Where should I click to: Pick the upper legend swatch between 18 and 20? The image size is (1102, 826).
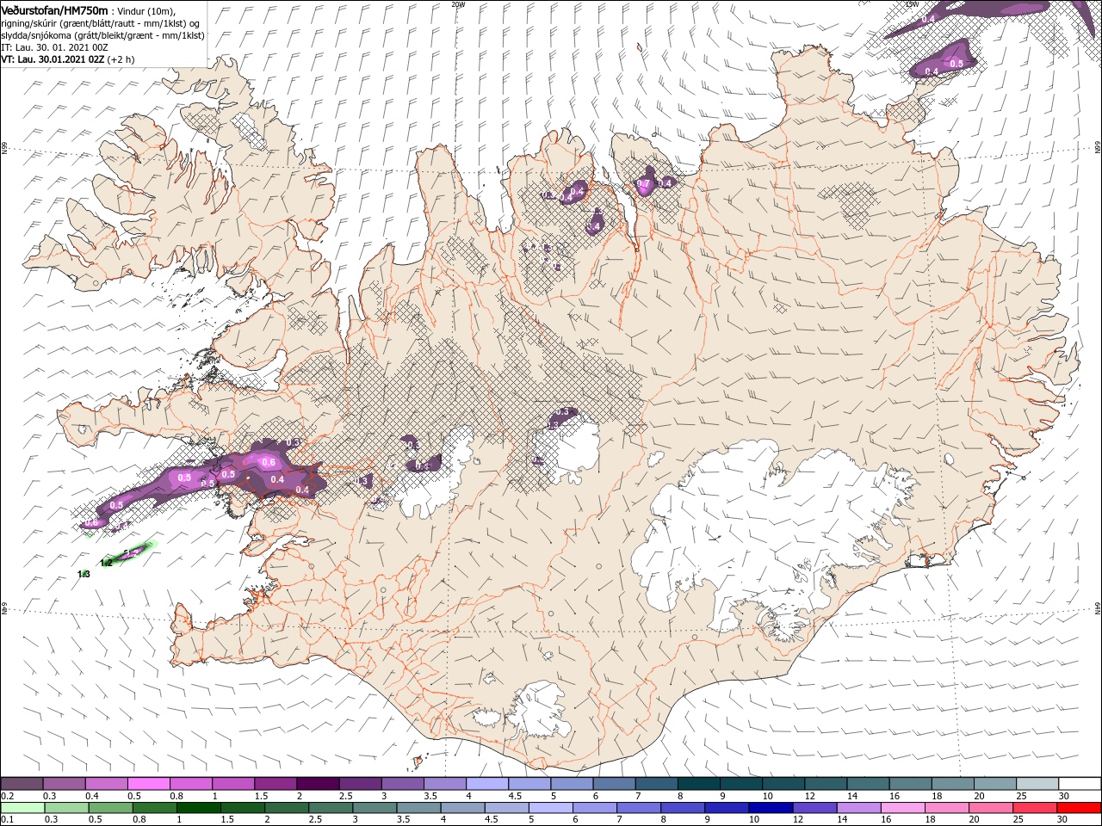point(953,784)
